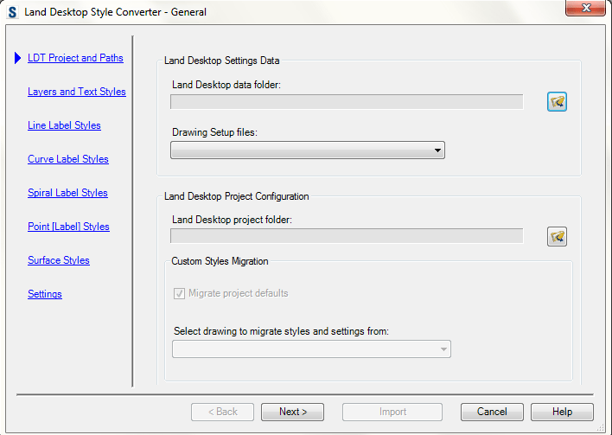Browse for the Land Desktop data folder
This screenshot has height=435, width=612.
pyautogui.click(x=557, y=102)
